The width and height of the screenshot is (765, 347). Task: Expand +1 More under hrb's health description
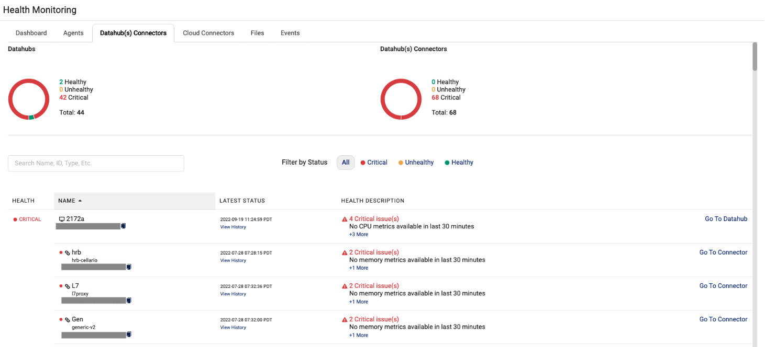point(358,268)
